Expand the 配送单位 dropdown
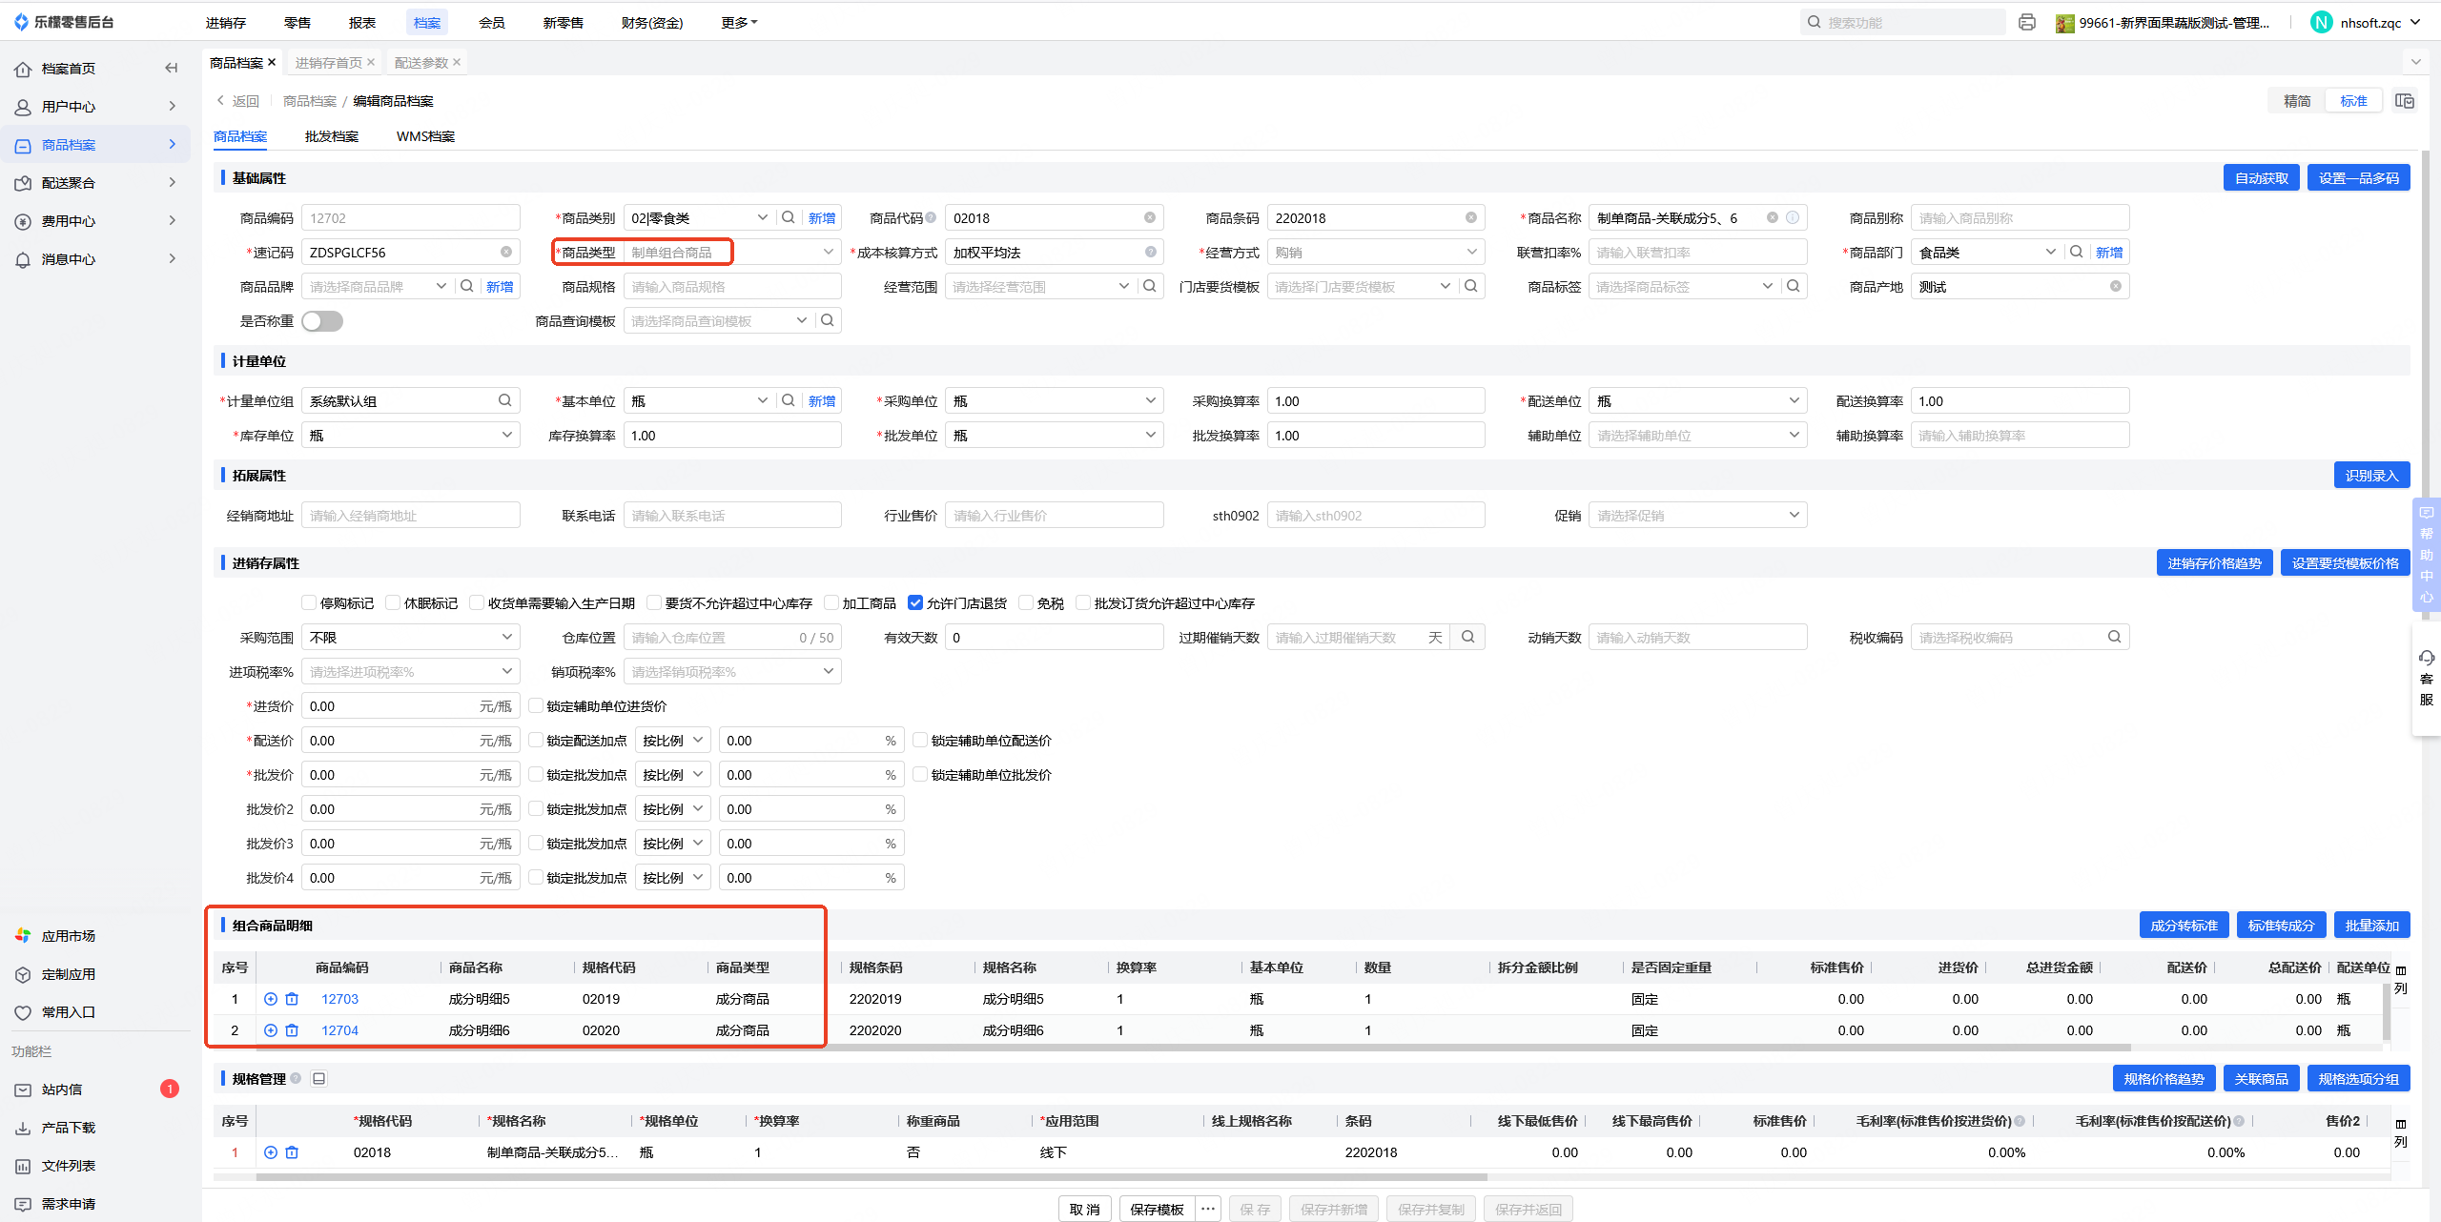Image resolution: width=2441 pixels, height=1222 pixels. 1697,401
